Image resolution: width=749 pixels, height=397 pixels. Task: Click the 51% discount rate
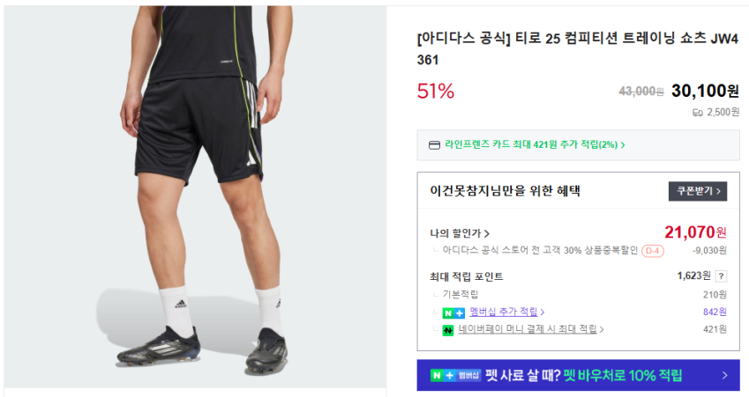436,91
